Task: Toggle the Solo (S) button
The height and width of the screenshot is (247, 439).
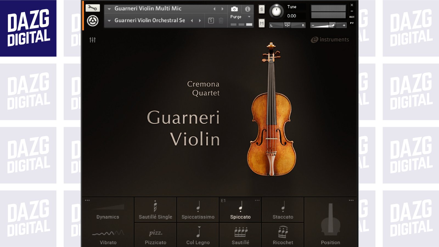Action: click(x=262, y=9)
